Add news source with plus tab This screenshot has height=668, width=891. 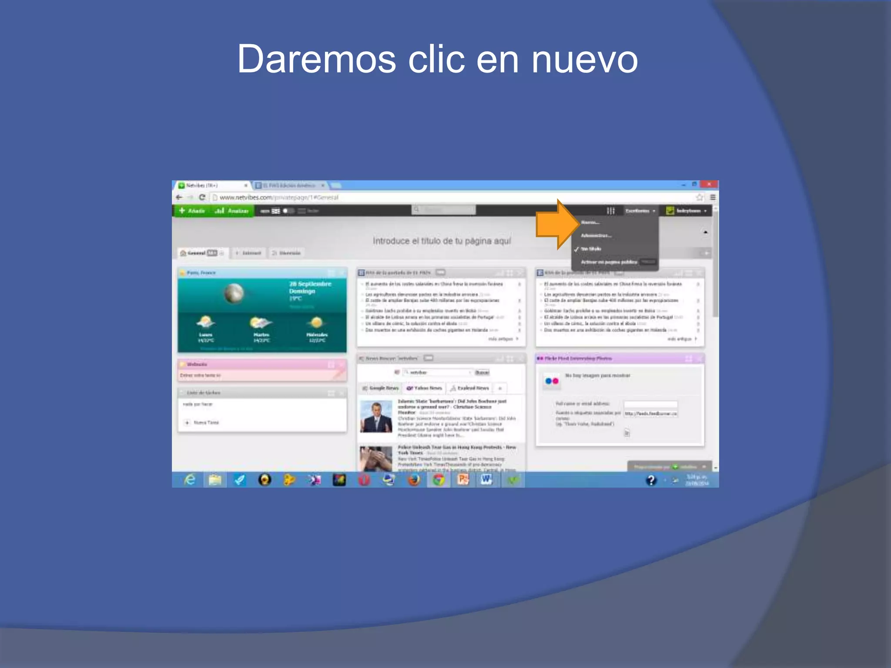pos(500,388)
